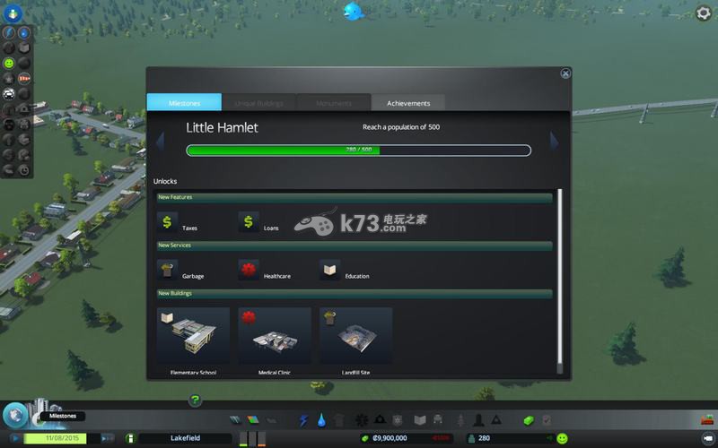This screenshot has width=718, height=448.
Task: Go to the previous milestone arrow
Action: pos(160,141)
